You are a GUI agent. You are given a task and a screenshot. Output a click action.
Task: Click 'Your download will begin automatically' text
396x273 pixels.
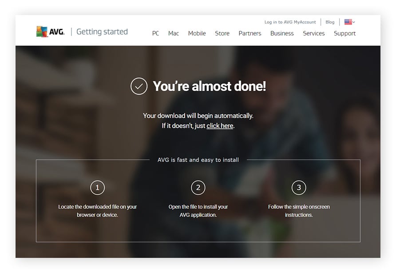pos(198,116)
